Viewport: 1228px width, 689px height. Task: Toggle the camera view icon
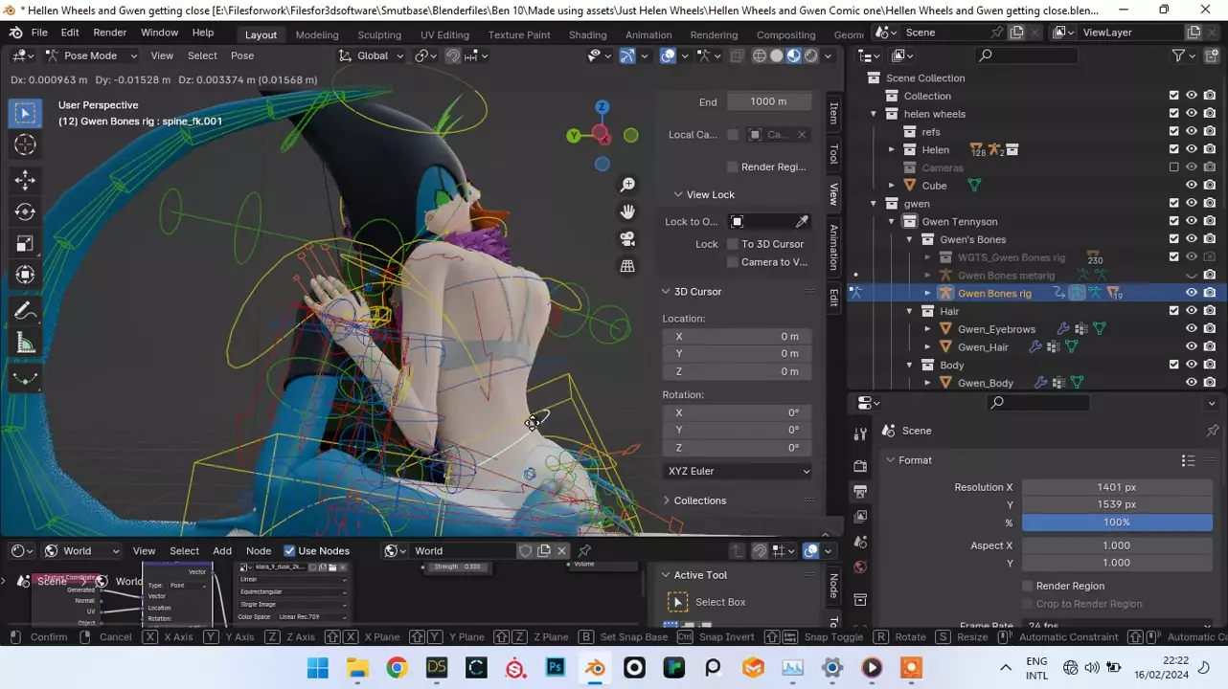click(x=627, y=238)
